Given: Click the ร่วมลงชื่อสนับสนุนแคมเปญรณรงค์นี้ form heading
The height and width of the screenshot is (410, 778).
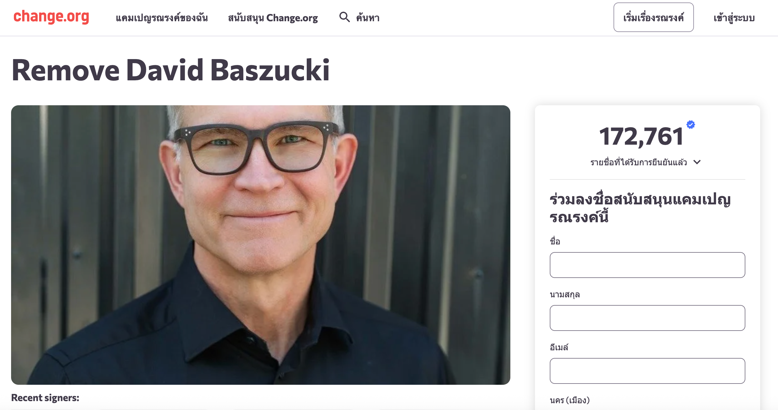Looking at the screenshot, I should pyautogui.click(x=640, y=208).
